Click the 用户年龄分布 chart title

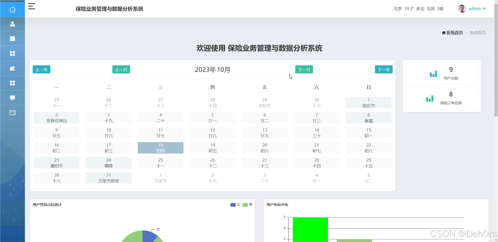click(x=277, y=205)
